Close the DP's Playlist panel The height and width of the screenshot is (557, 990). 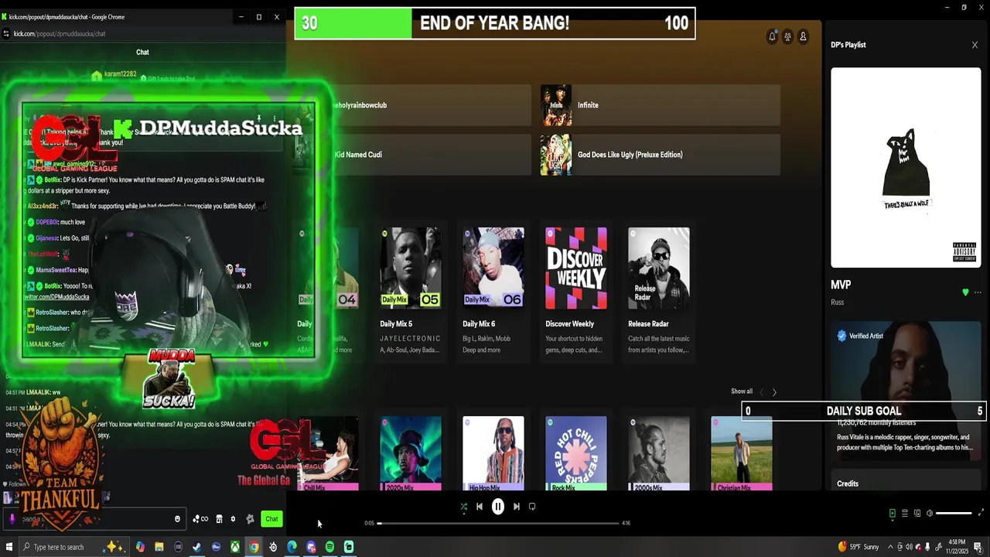pos(975,45)
